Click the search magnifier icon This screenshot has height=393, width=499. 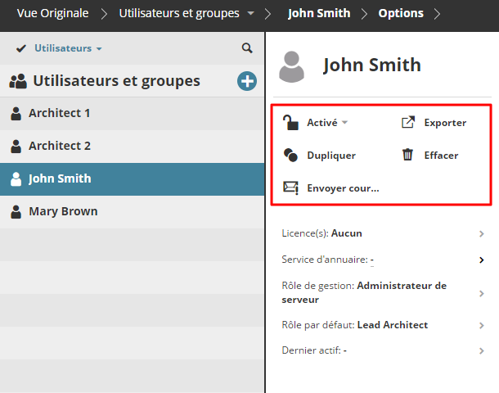pos(247,48)
